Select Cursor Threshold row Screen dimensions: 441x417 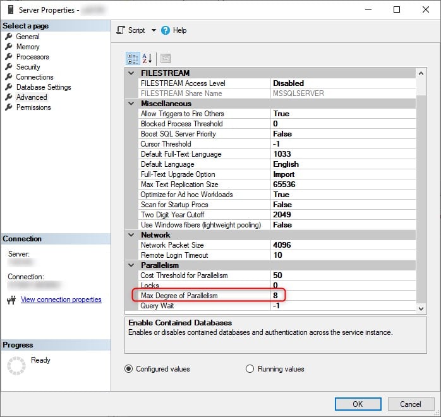[277, 144]
